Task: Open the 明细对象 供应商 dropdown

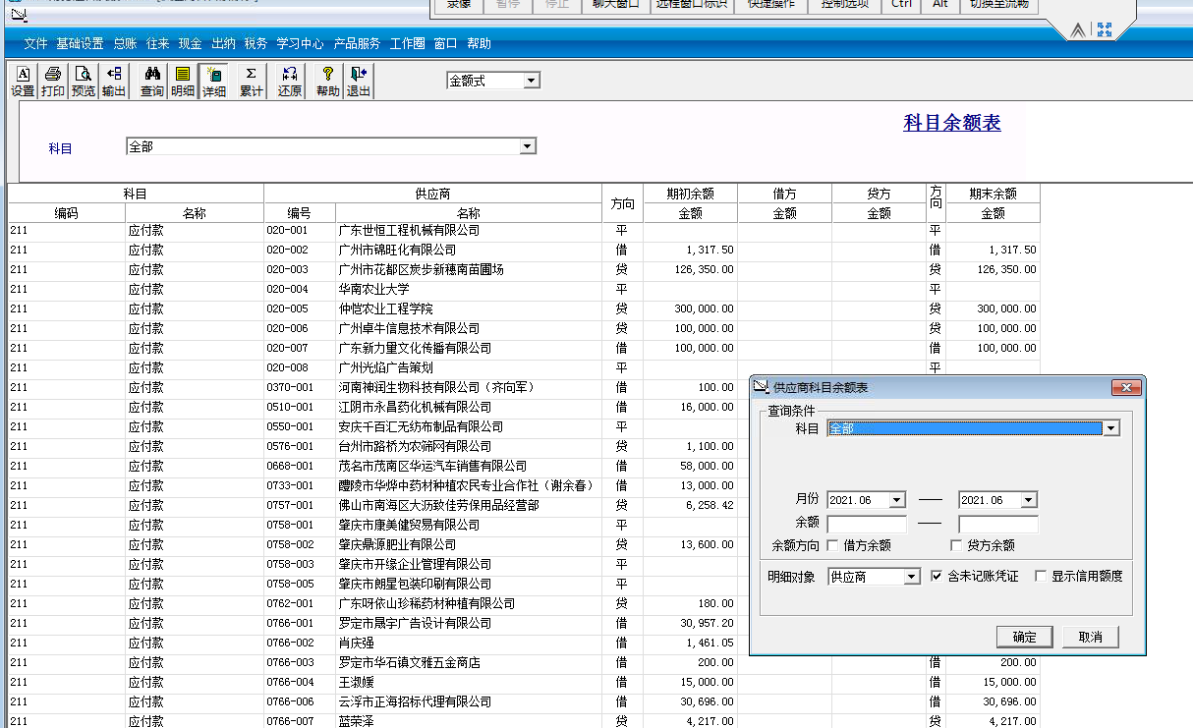Action: pyautogui.click(x=912, y=577)
